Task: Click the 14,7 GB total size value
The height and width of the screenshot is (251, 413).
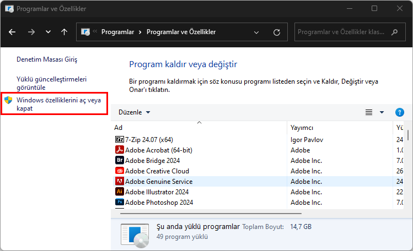Action: [301, 227]
